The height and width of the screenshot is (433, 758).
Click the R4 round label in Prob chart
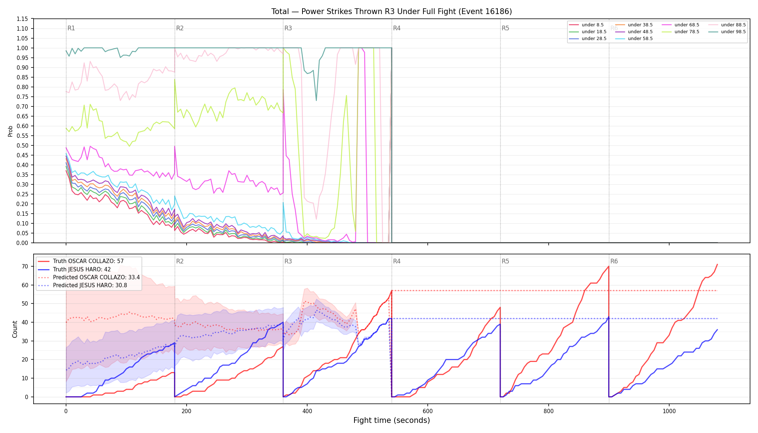click(397, 28)
